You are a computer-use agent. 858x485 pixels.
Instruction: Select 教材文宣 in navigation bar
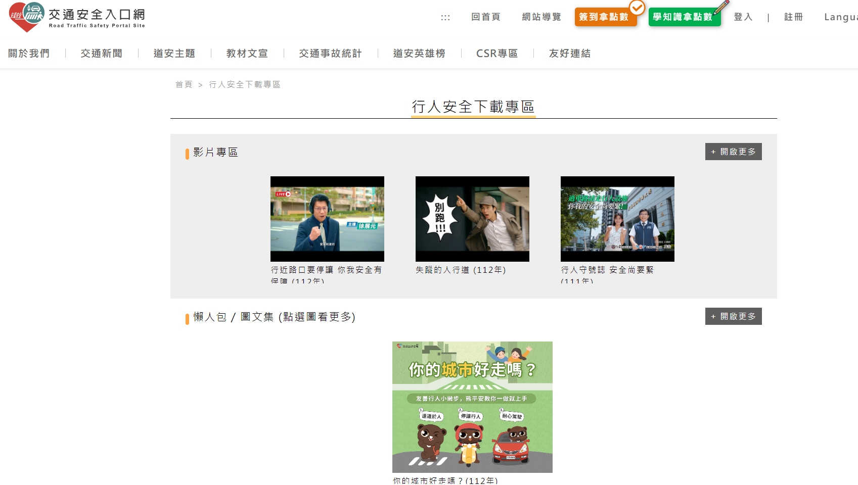(247, 54)
